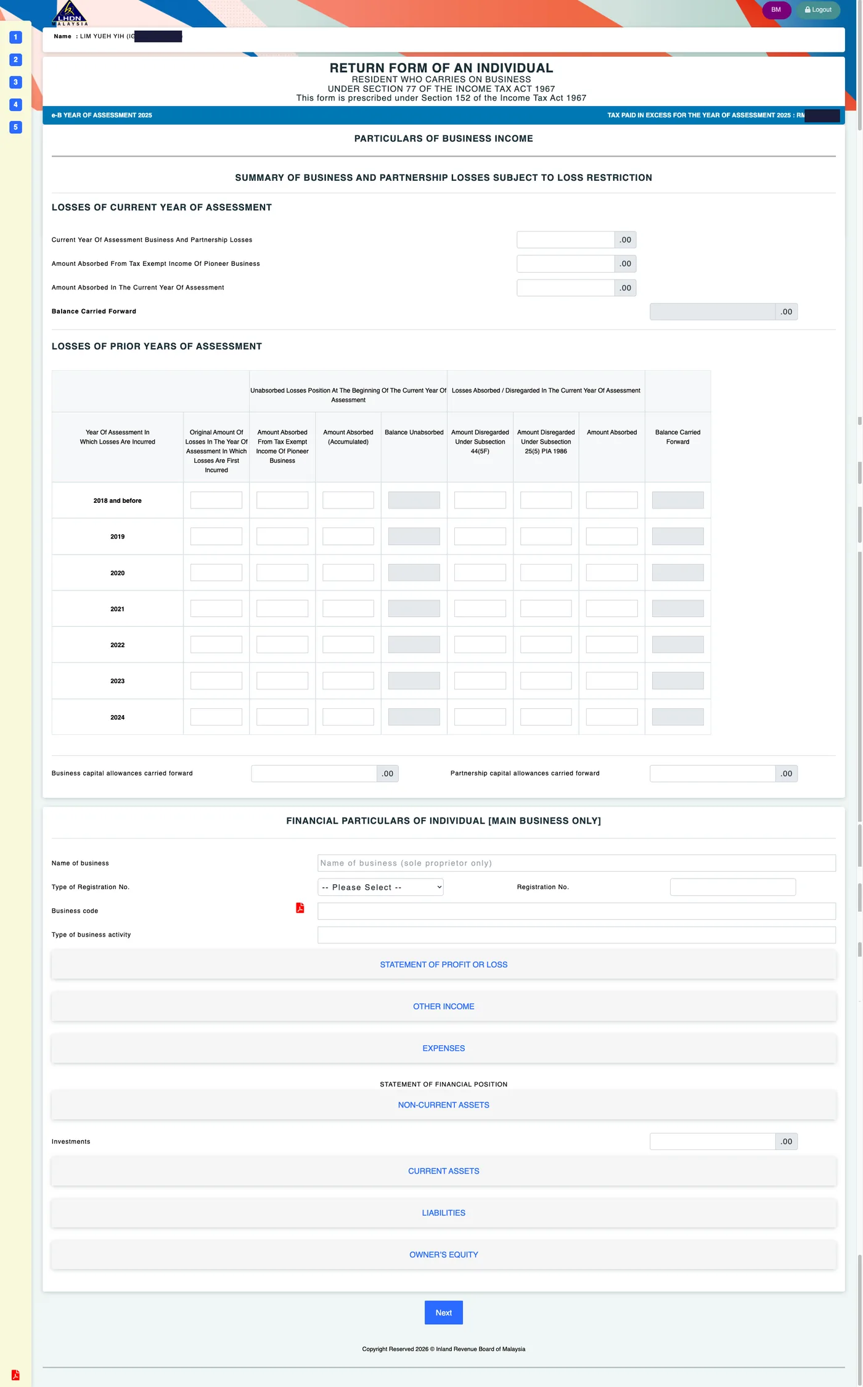Click the Amount Disregarded 44(5F) cell for 2020
Viewport: 863px width, 1387px height.
click(x=480, y=573)
